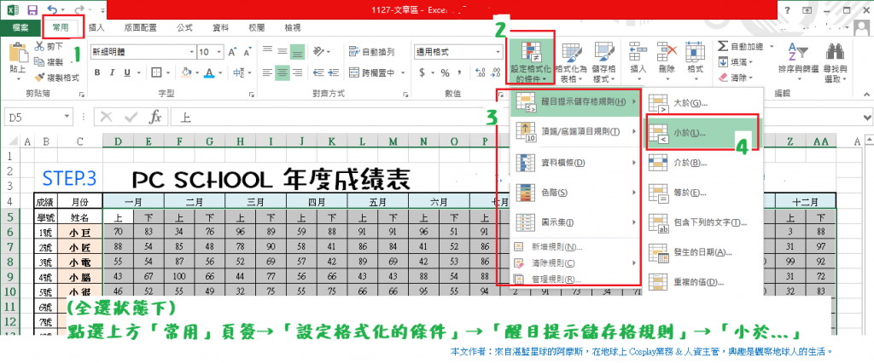Open Clear Rules (清除規則)

coord(574,262)
